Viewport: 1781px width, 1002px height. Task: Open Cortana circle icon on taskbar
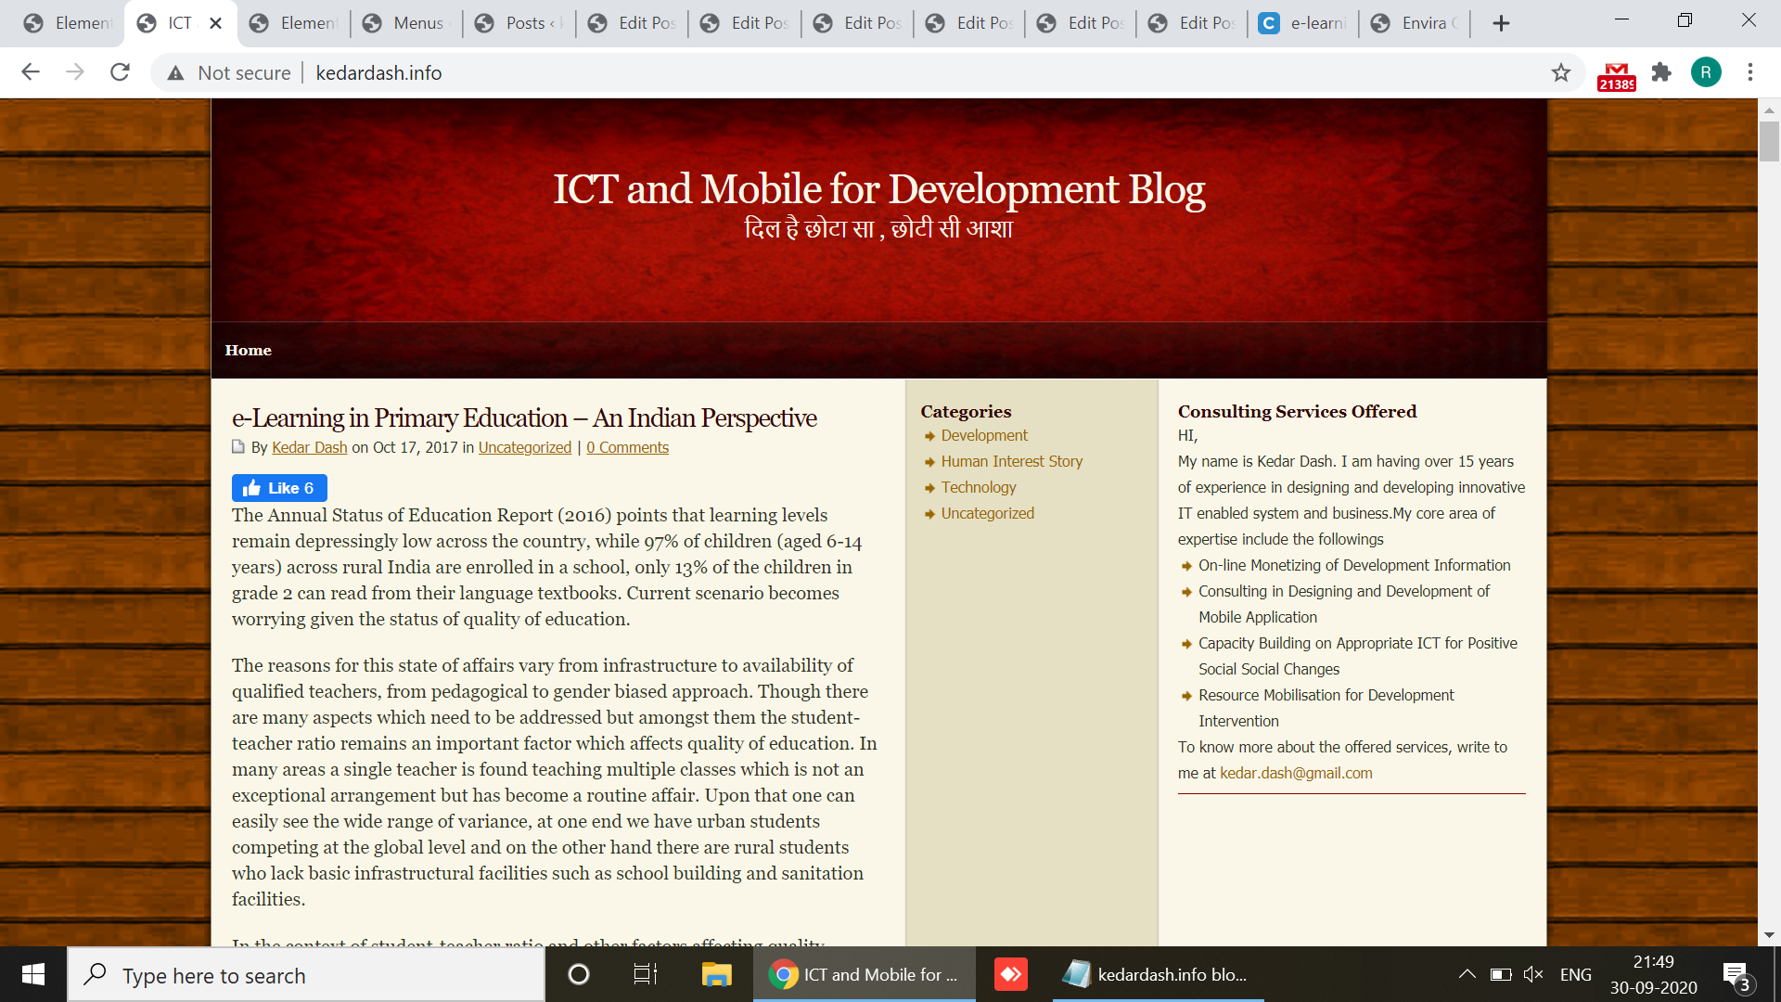pos(578,974)
